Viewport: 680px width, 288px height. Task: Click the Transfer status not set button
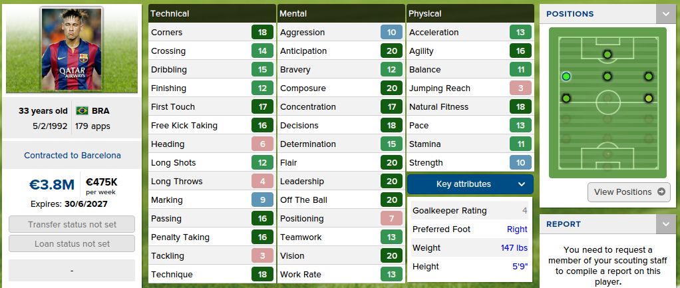pyautogui.click(x=72, y=225)
